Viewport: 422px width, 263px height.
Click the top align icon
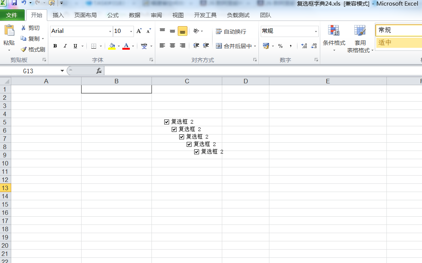[162, 31]
